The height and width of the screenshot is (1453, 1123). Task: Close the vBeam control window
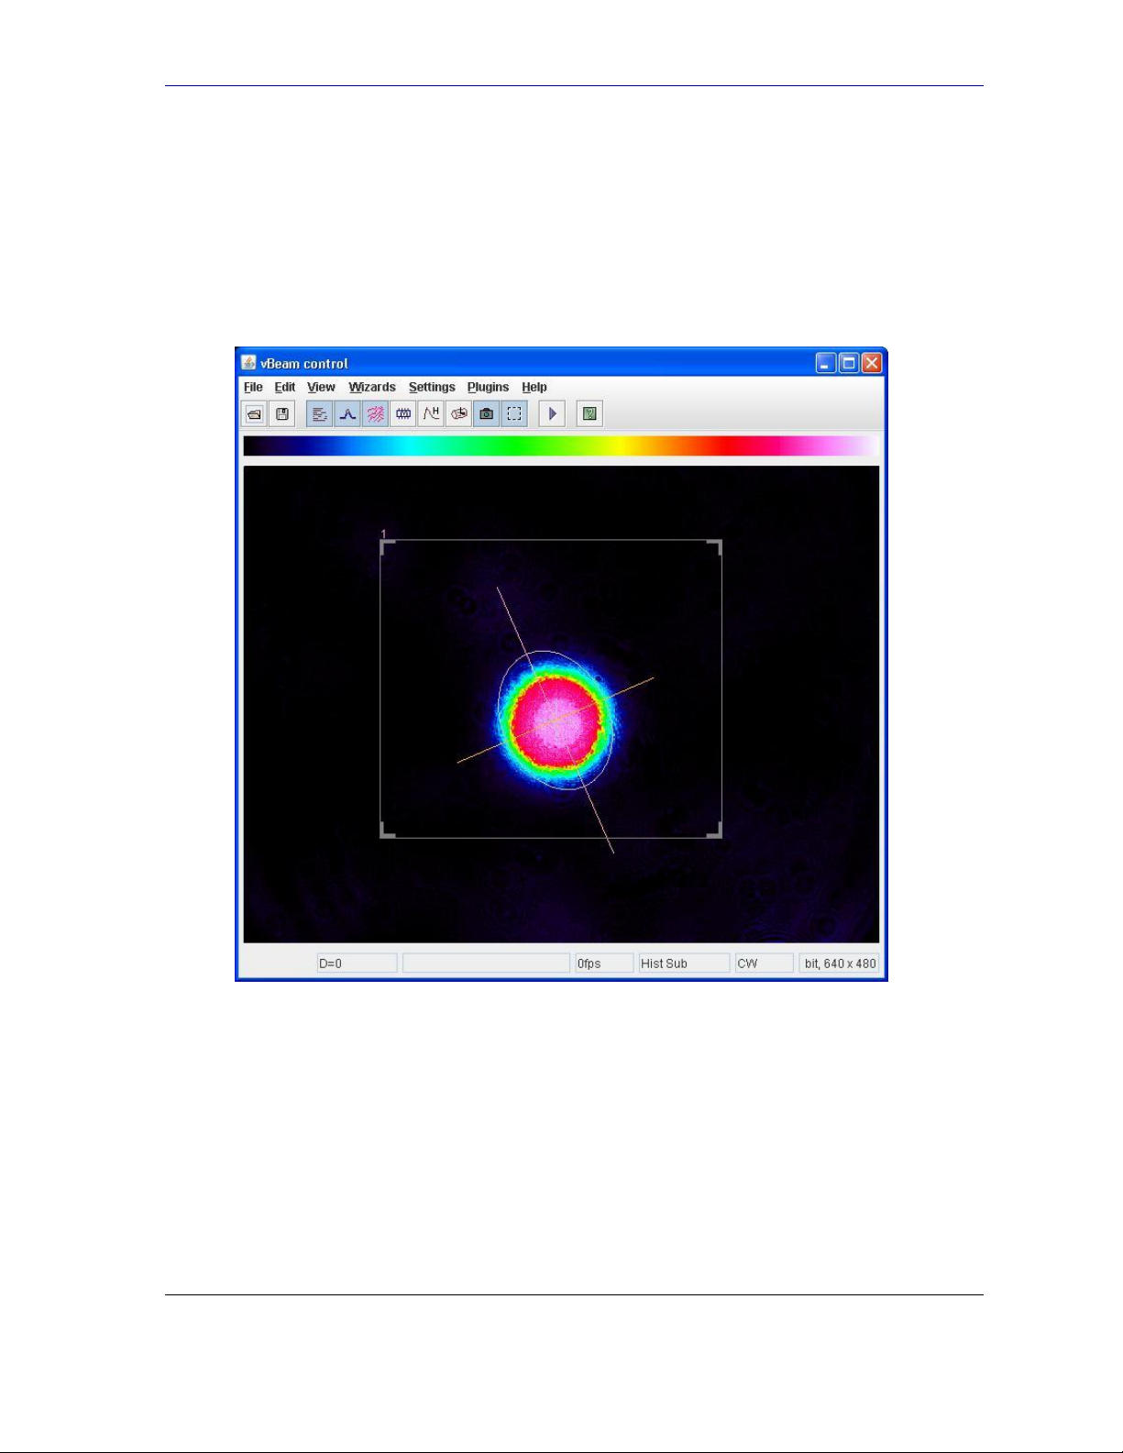[x=872, y=363]
